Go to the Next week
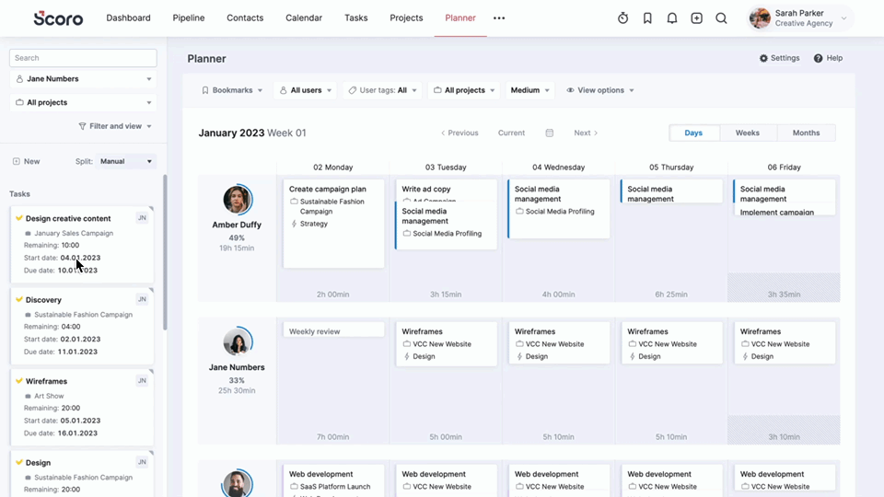 (586, 133)
